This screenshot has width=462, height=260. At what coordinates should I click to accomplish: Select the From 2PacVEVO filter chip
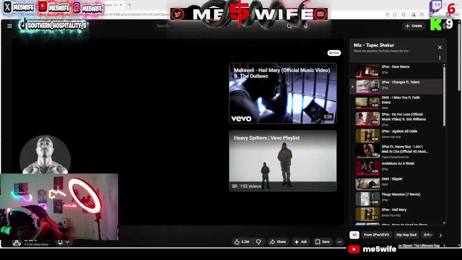pos(376,235)
